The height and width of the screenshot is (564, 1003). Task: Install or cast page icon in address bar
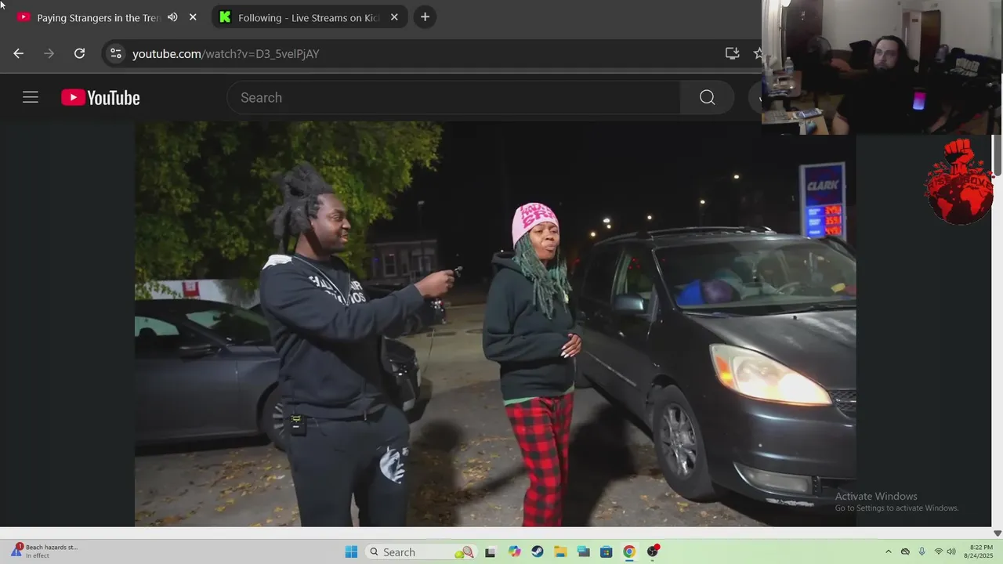(732, 53)
